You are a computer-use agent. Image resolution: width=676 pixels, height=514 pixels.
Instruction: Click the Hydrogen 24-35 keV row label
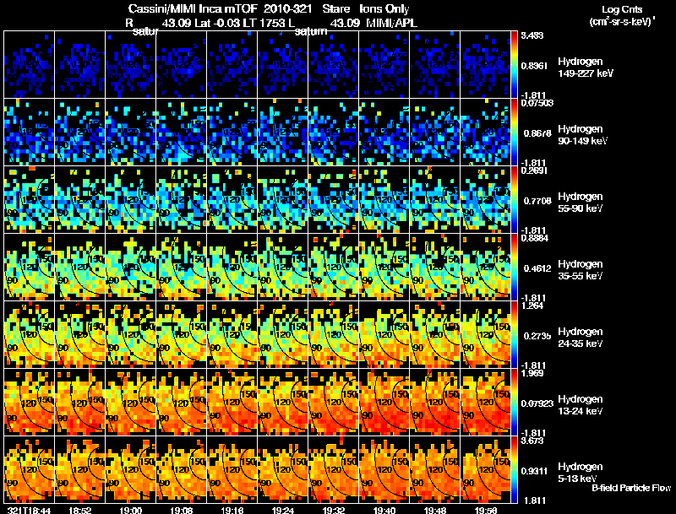pyautogui.click(x=581, y=338)
